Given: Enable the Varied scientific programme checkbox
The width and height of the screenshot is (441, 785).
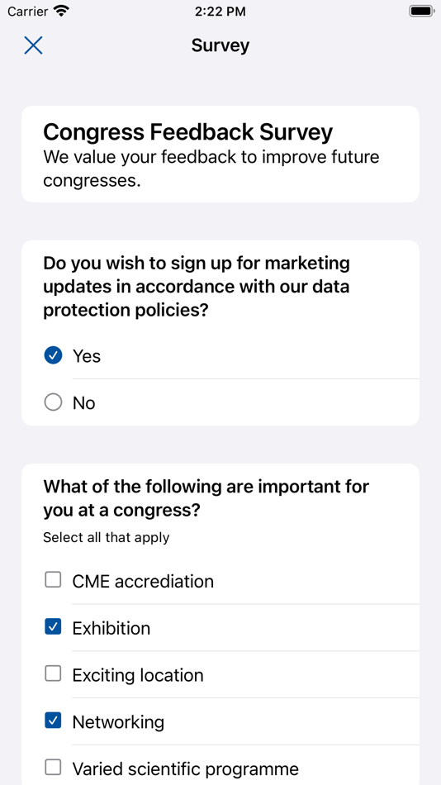Looking at the screenshot, I should tap(53, 768).
